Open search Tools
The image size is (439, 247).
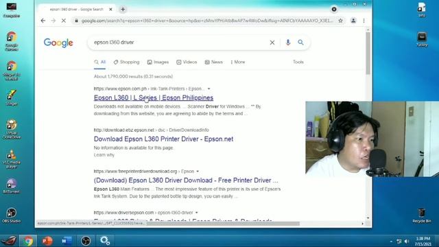298,62
